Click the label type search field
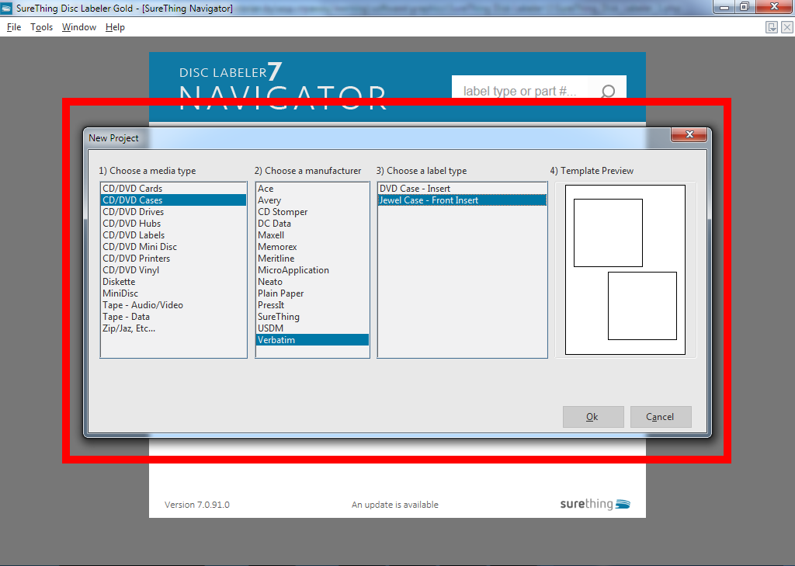795x566 pixels. 520,92
